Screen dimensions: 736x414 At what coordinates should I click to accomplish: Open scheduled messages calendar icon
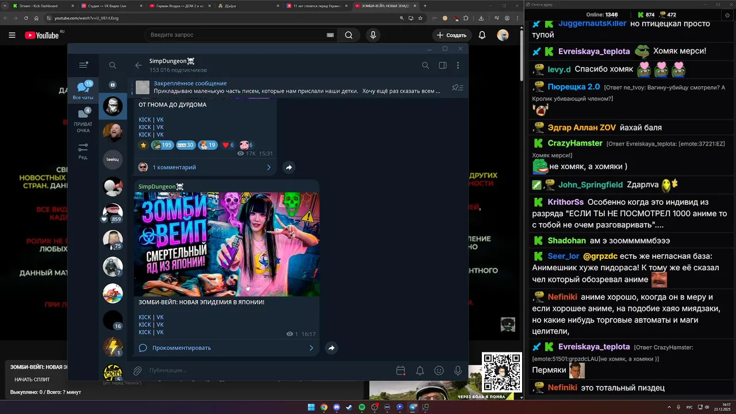pos(401,371)
